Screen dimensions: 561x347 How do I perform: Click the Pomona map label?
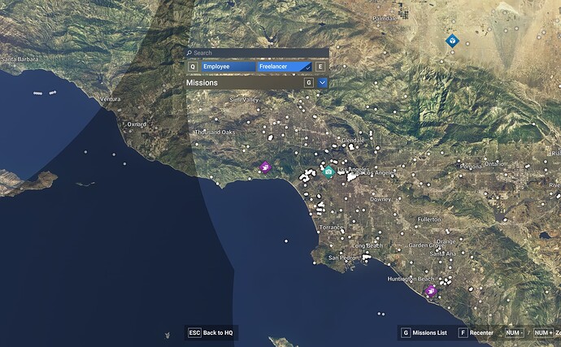point(471,167)
